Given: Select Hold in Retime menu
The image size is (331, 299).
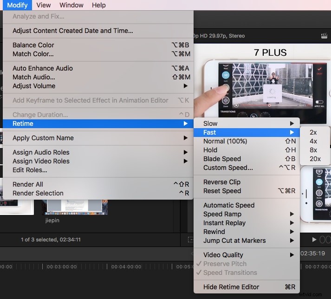Looking at the screenshot, I should (247, 150).
